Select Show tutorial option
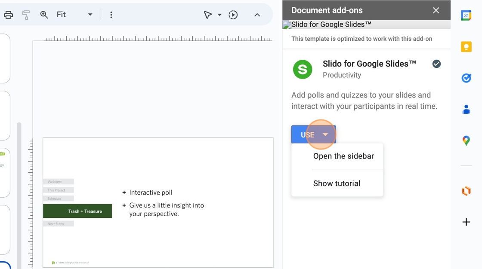 click(x=337, y=183)
